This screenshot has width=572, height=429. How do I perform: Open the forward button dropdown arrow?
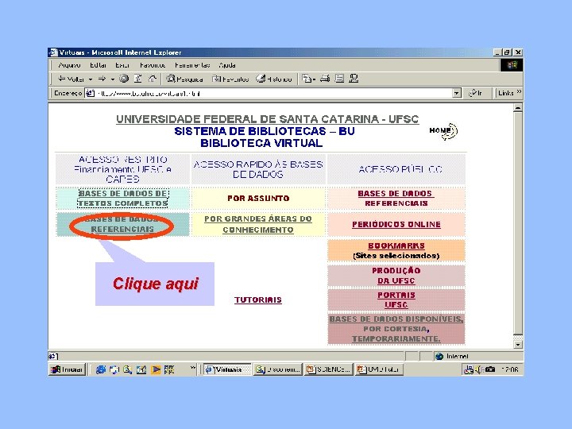point(113,79)
